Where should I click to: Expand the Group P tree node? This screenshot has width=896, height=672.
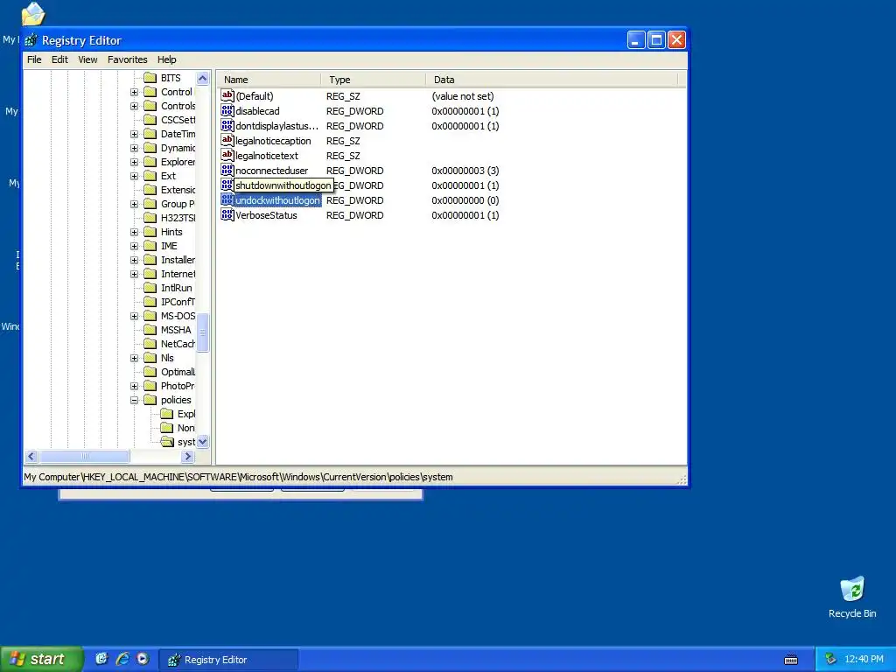coord(134,204)
